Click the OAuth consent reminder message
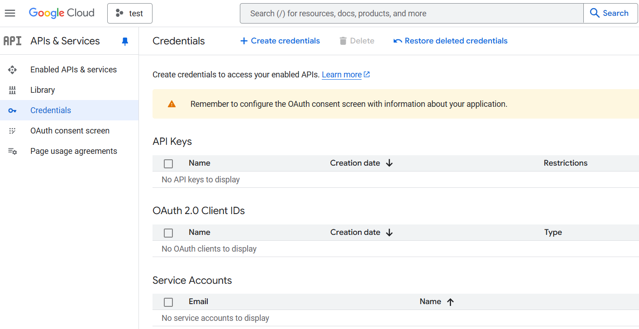This screenshot has width=639, height=329. pyautogui.click(x=349, y=104)
